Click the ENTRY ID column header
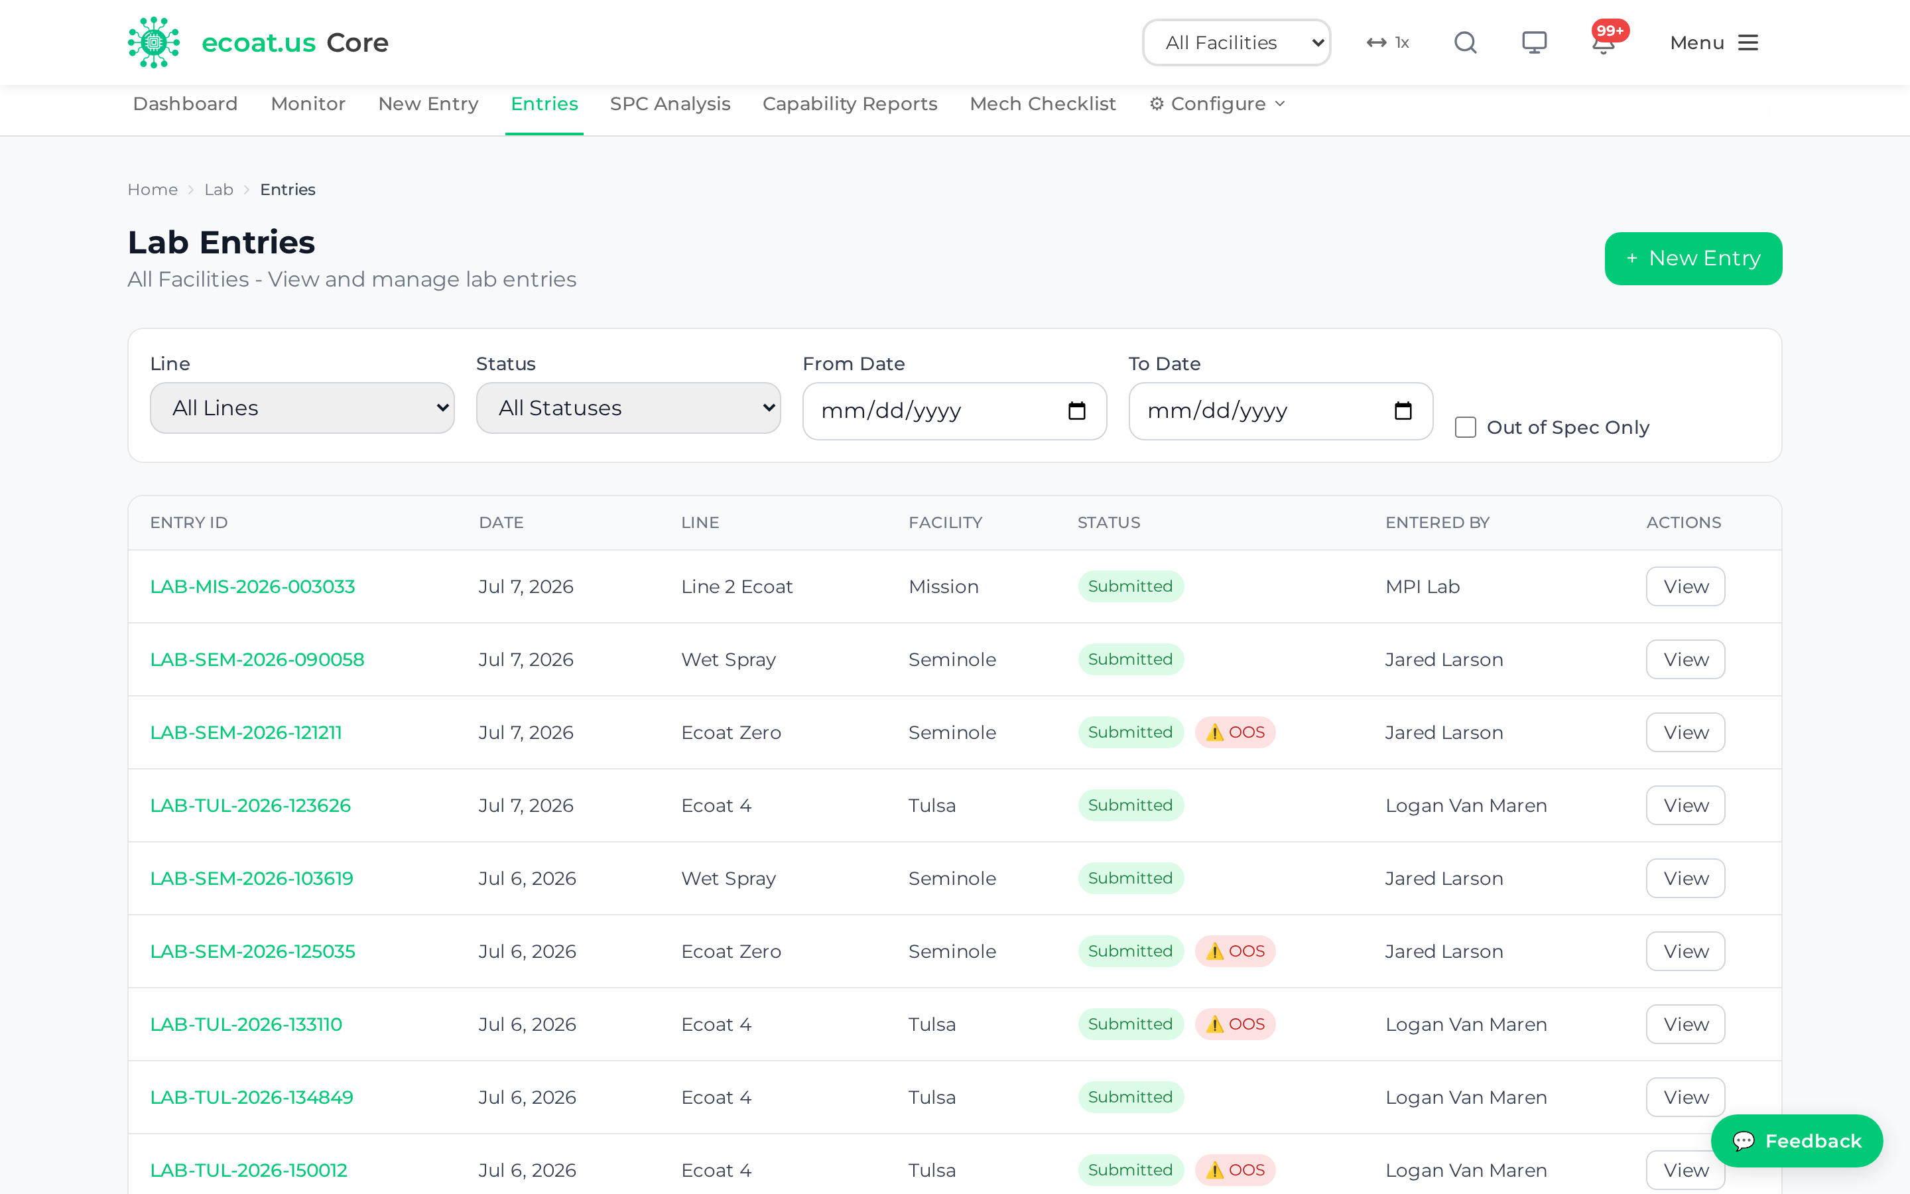 (188, 523)
